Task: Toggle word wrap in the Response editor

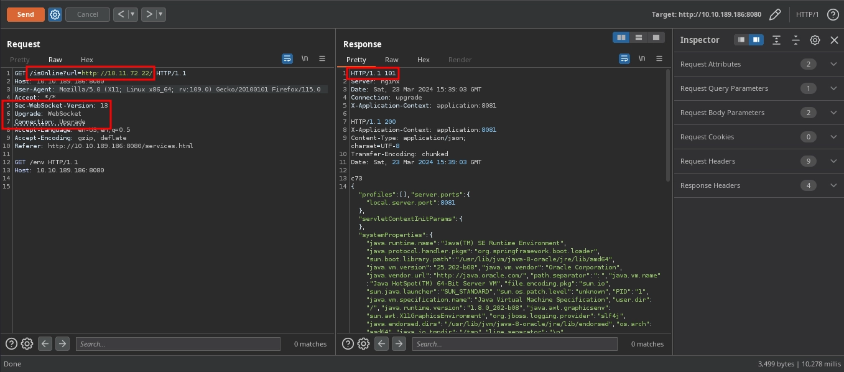Action: point(624,58)
